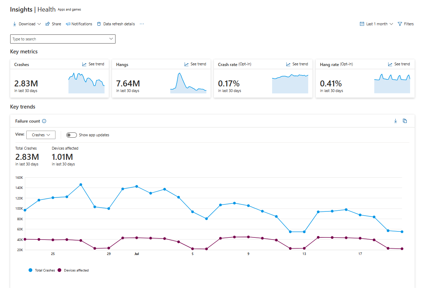Toggle Total Crashes legend series

(42, 270)
